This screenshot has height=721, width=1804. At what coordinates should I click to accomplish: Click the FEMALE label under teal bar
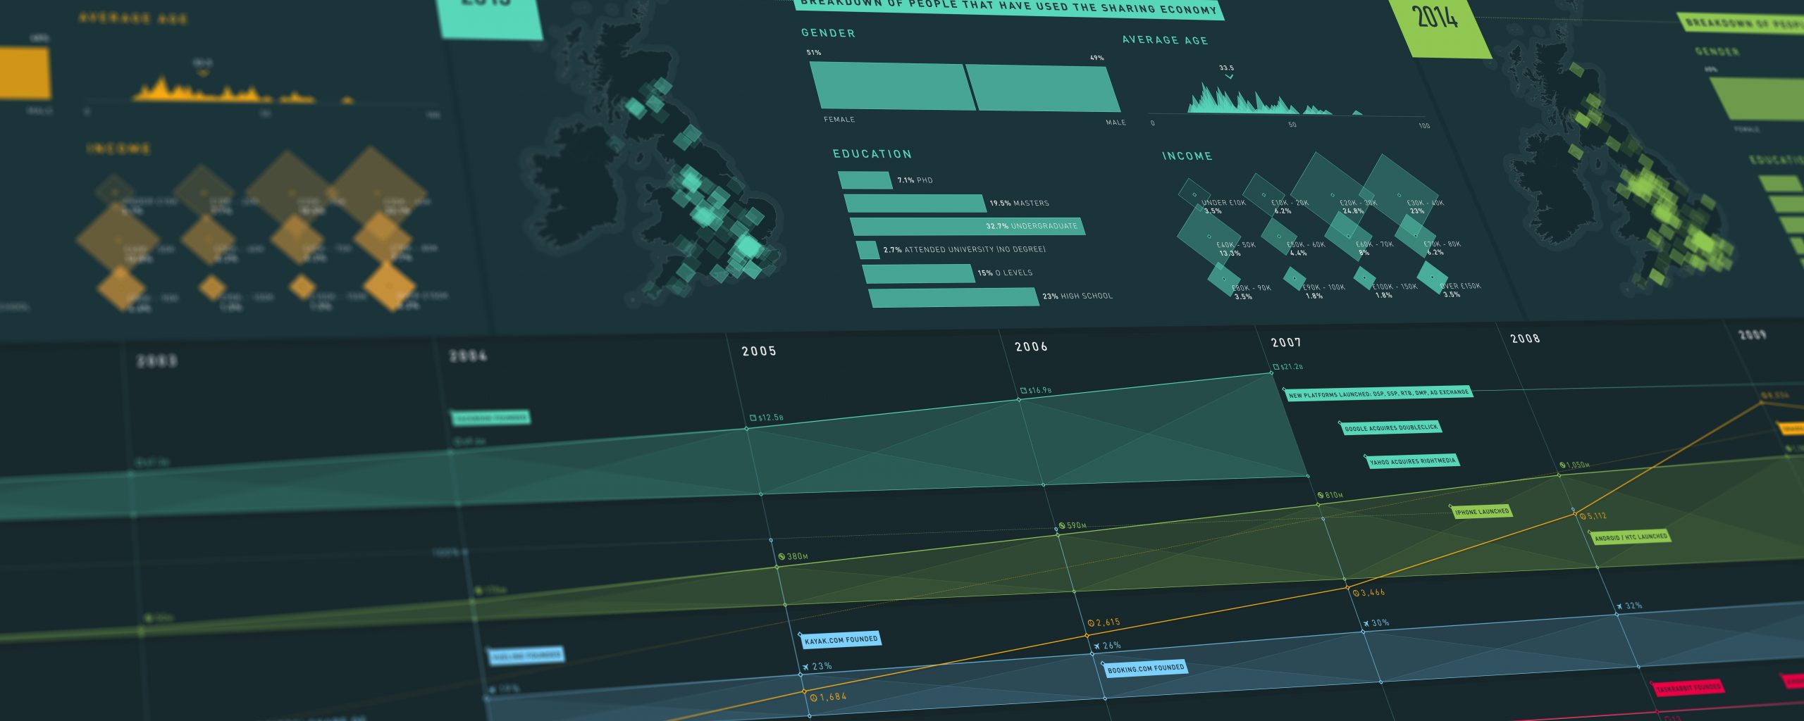[839, 120]
